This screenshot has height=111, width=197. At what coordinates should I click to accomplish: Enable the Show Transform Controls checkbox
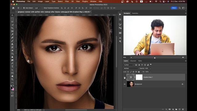[42, 8]
